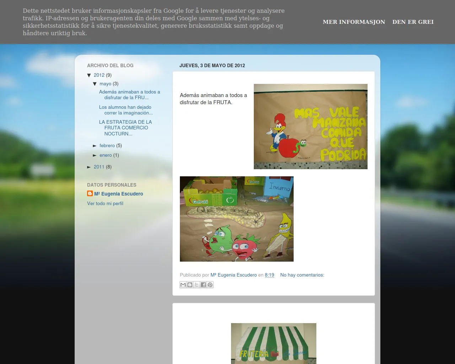Share the post on Facebook icon
This screenshot has height=364, width=455.
point(203,285)
